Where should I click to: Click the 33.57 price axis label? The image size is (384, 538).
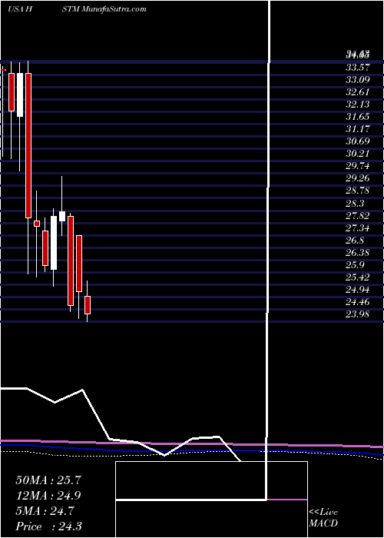coord(357,68)
